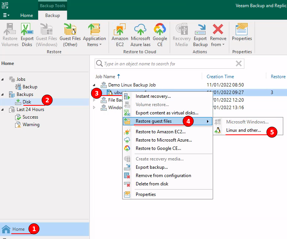This screenshot has width=287, height=239.
Task: Choose Restore to Google CE menu item
Action: pyautogui.click(x=158, y=148)
